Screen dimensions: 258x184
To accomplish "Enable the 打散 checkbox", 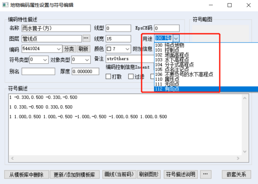I will [x=109, y=76].
